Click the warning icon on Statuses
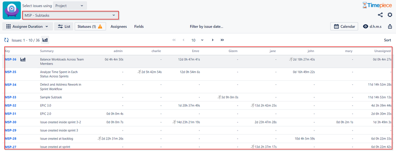Screen dimensions: 396x151 pos(100,26)
